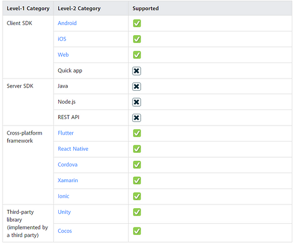Open the Cocos library link

point(65,231)
